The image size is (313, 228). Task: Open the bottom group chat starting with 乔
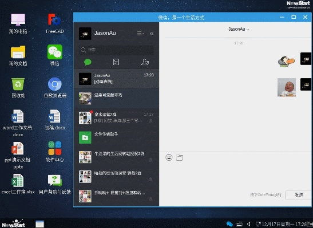point(116,196)
